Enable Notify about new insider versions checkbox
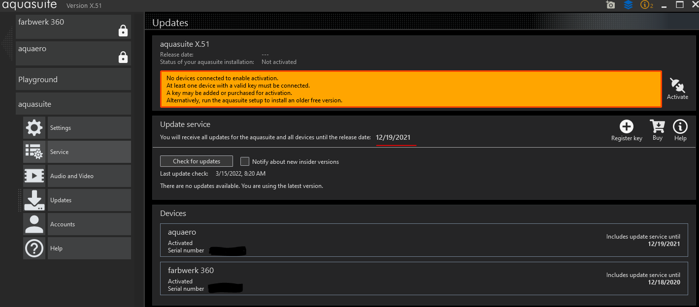The height and width of the screenshot is (307, 699). [245, 161]
